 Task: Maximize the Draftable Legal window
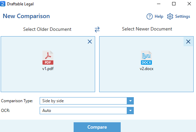174,4
